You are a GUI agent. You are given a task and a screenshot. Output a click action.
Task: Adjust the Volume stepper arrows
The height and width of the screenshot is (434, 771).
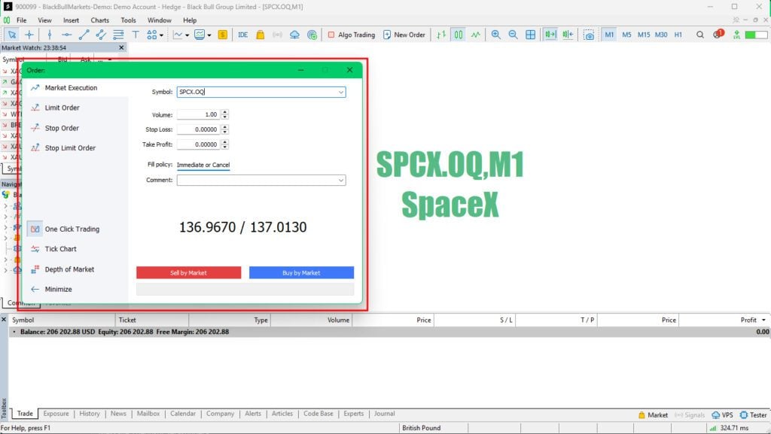[x=224, y=114]
